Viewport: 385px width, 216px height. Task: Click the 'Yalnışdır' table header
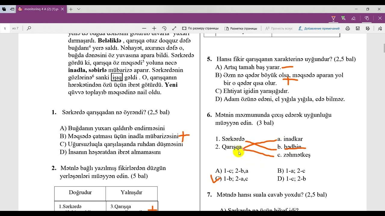(131, 192)
